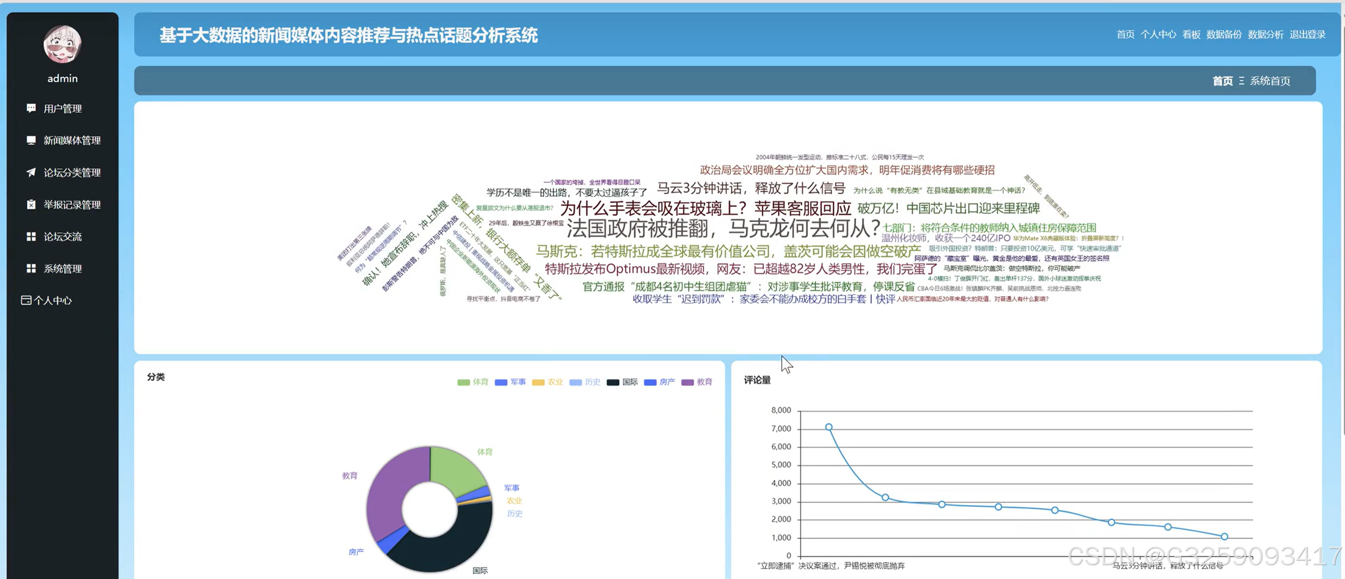This screenshot has height=579, width=1345.
Task: Open 系统管理 in the sidebar
Action: pyautogui.click(x=63, y=269)
